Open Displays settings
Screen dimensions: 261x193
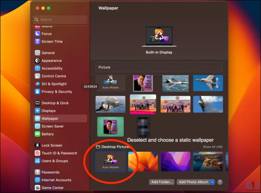(x=48, y=111)
